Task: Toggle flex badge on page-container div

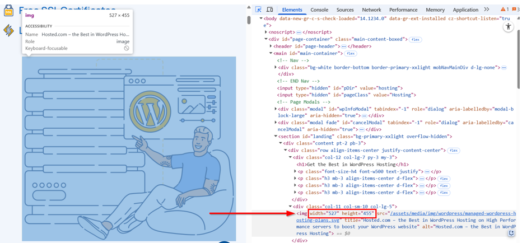Action: coord(415,40)
